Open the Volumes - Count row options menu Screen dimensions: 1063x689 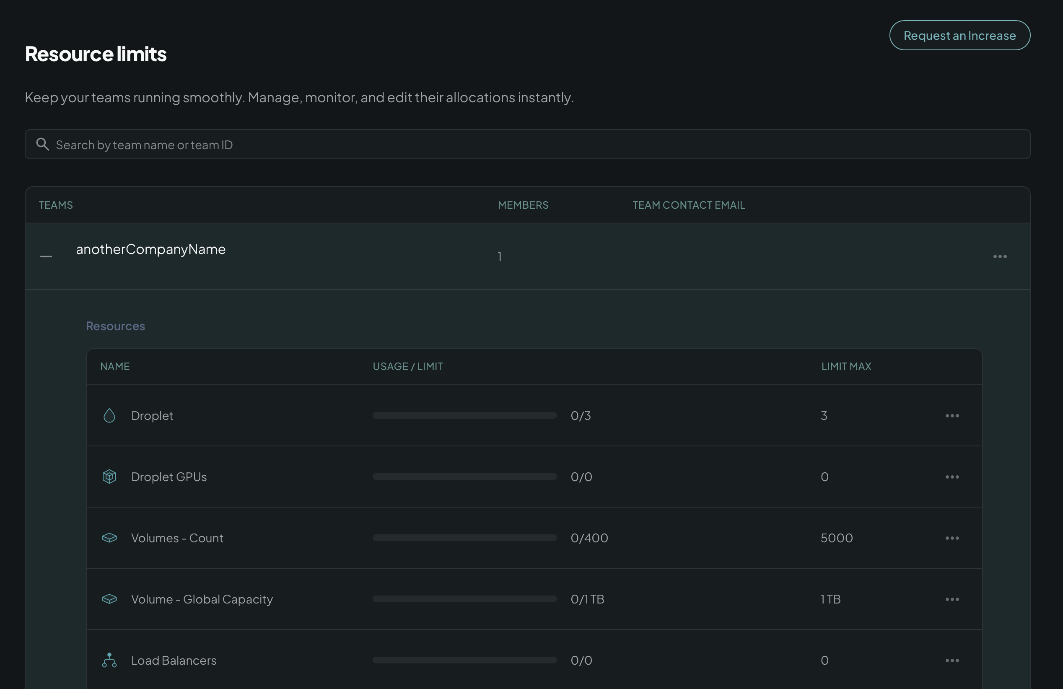coord(952,538)
